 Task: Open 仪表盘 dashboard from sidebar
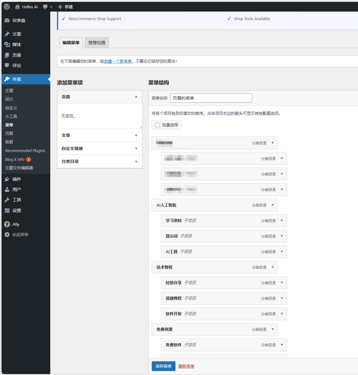[x=19, y=21]
